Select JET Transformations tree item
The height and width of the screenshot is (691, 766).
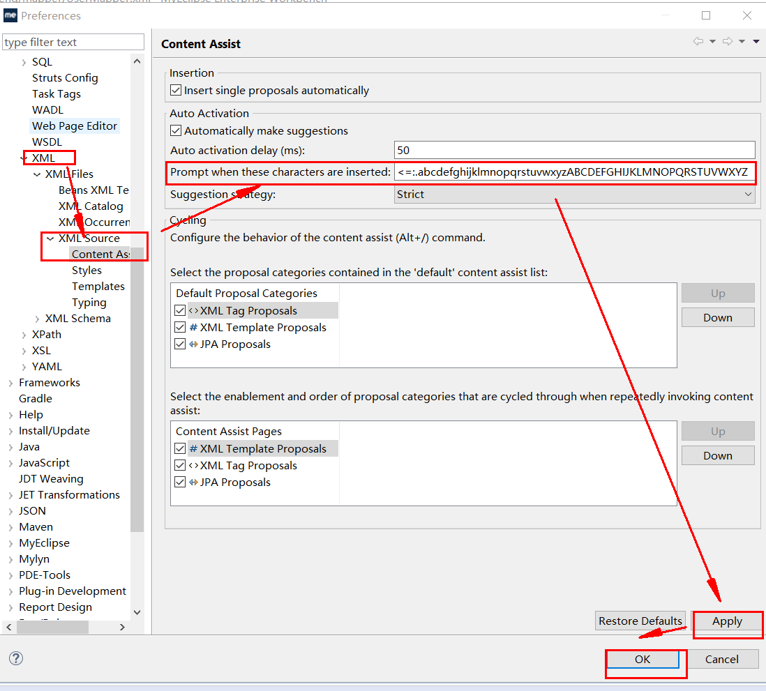(x=69, y=494)
